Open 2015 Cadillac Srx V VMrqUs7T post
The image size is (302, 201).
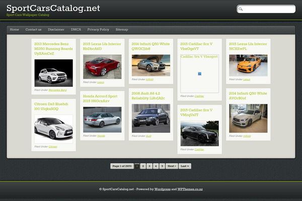196,113
